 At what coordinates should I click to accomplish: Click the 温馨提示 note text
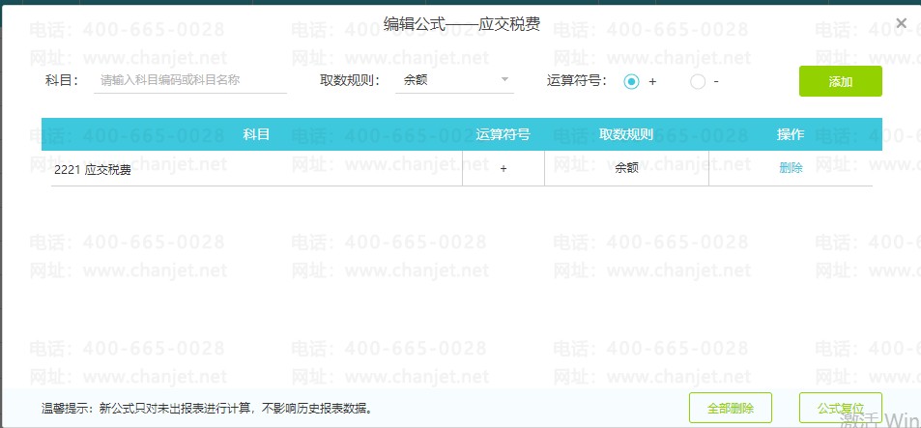click(207, 408)
